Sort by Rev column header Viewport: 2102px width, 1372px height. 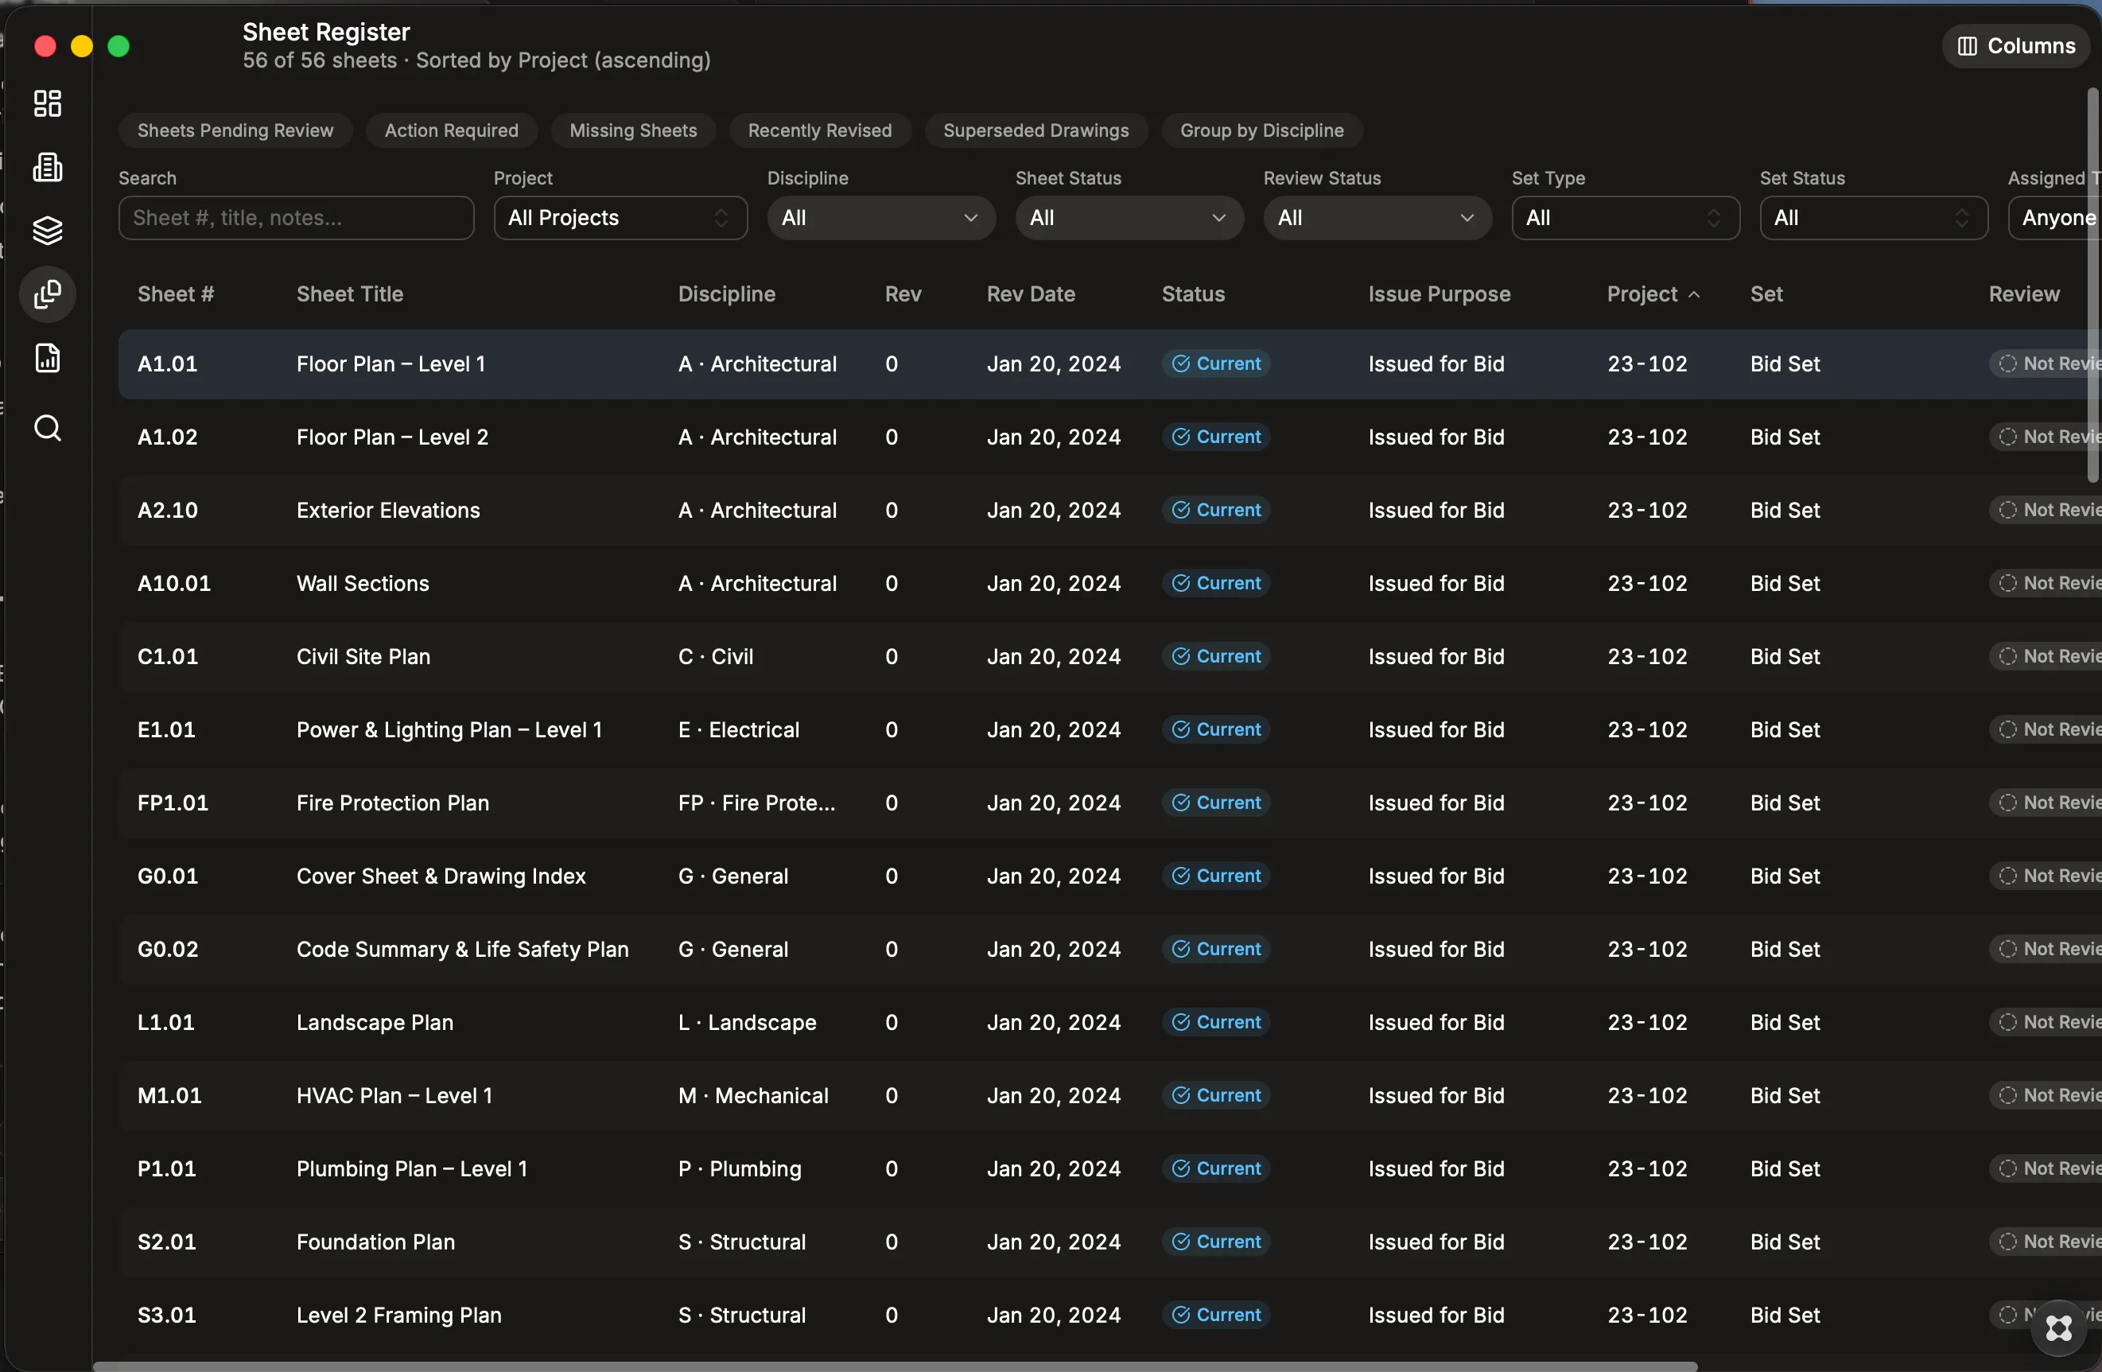(903, 294)
